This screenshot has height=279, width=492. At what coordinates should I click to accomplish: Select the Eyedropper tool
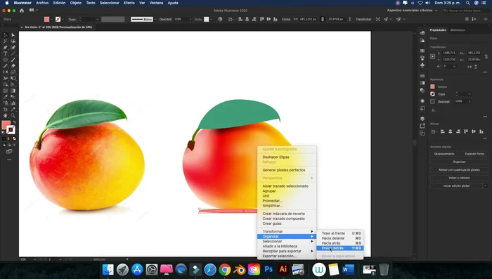click(x=6, y=97)
